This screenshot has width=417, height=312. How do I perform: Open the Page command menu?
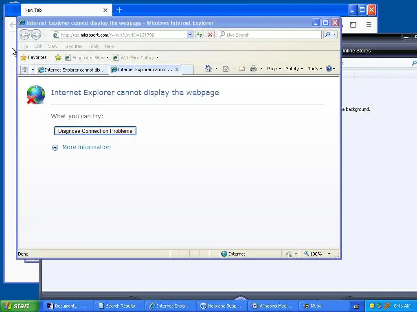coord(274,69)
